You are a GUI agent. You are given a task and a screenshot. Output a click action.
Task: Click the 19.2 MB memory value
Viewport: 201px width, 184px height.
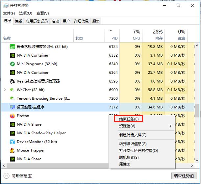point(155,47)
